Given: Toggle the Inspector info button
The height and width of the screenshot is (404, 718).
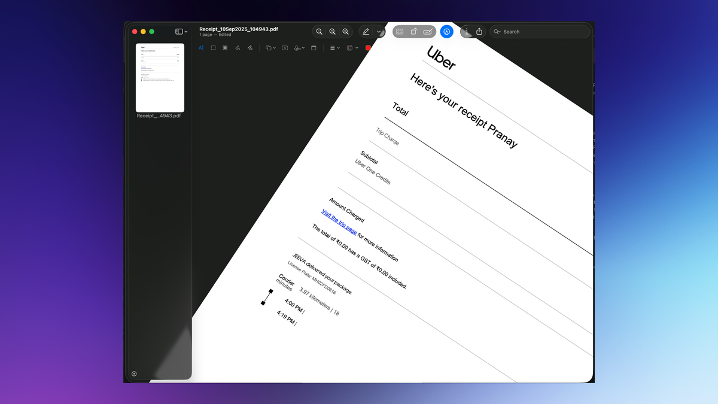Looking at the screenshot, I should pos(467,32).
